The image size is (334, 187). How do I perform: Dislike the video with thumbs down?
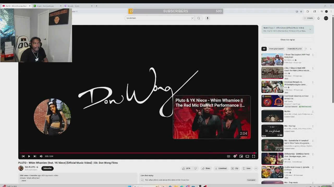click(x=195, y=168)
